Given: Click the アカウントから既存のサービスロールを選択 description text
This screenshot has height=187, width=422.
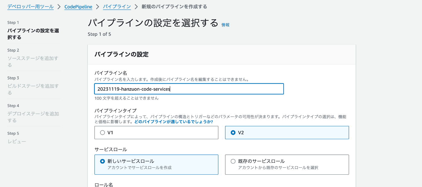Looking at the screenshot, I should [x=278, y=168].
